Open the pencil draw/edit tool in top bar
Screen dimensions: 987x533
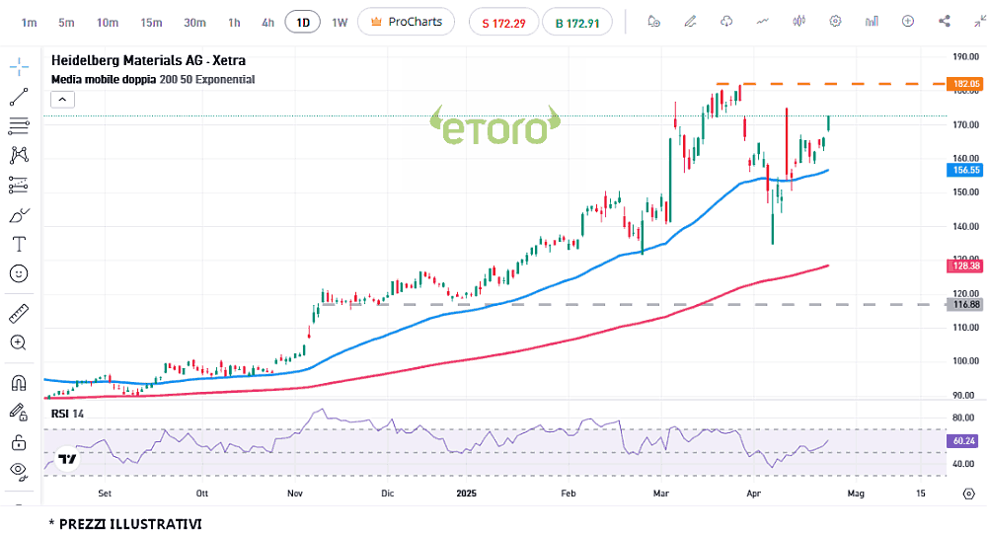[x=691, y=22]
